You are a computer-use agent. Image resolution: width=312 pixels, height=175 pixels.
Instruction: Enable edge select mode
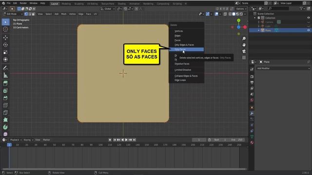[30, 14]
